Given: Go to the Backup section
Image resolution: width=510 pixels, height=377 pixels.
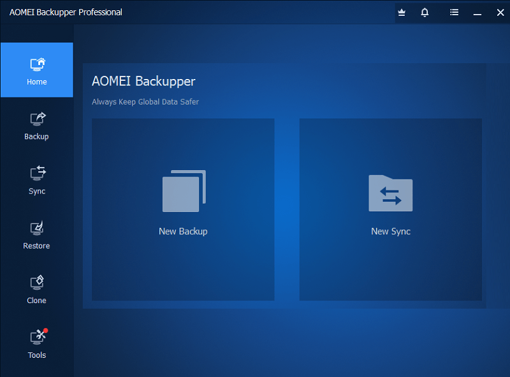Looking at the screenshot, I should [37, 126].
